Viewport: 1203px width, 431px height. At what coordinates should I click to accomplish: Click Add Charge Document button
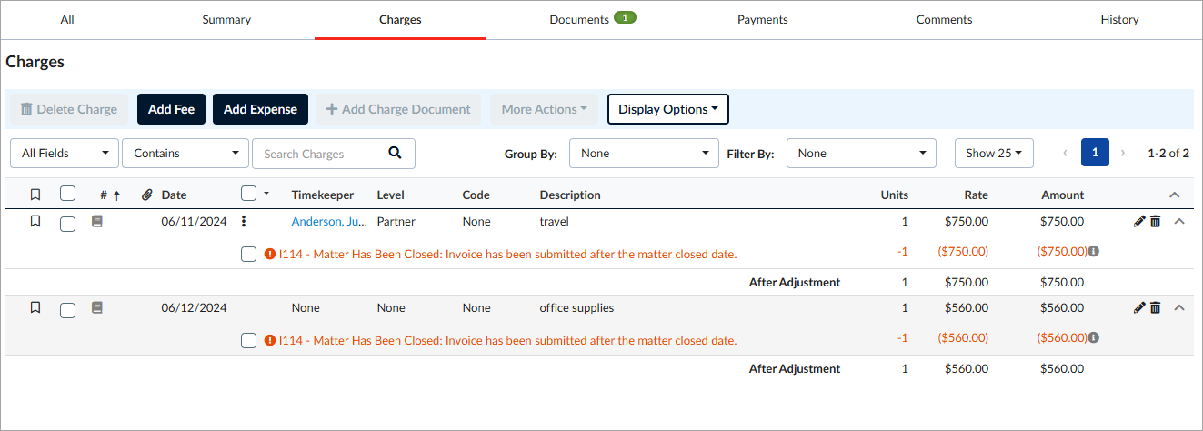point(398,109)
